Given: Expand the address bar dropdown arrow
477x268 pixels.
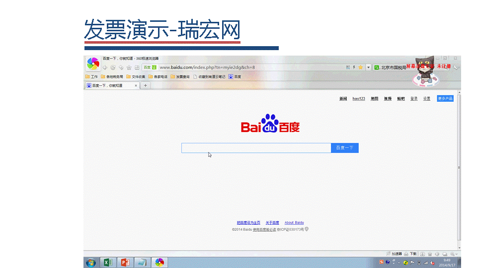Looking at the screenshot, I should tap(368, 67).
